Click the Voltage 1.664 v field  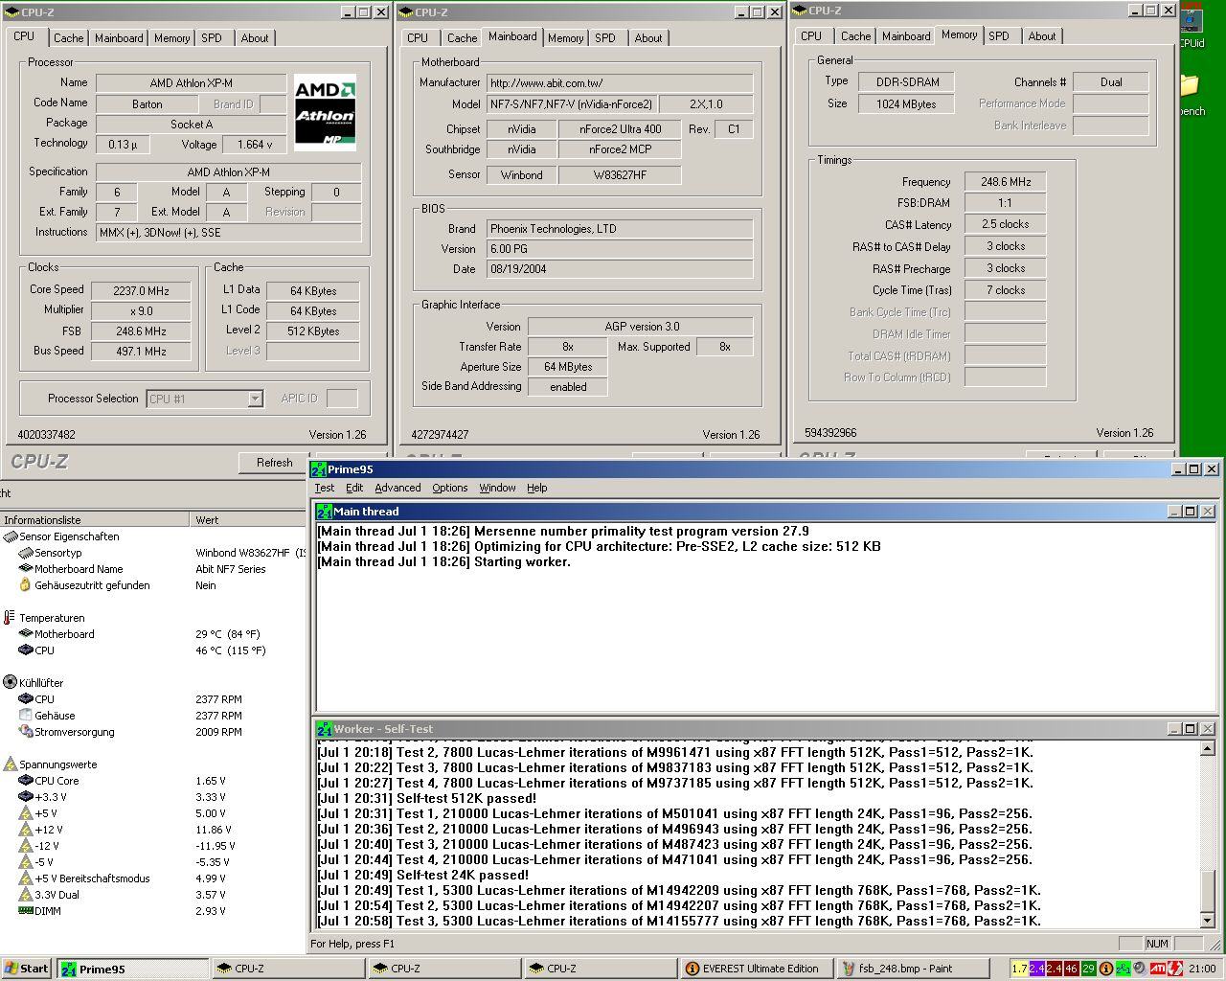(254, 145)
